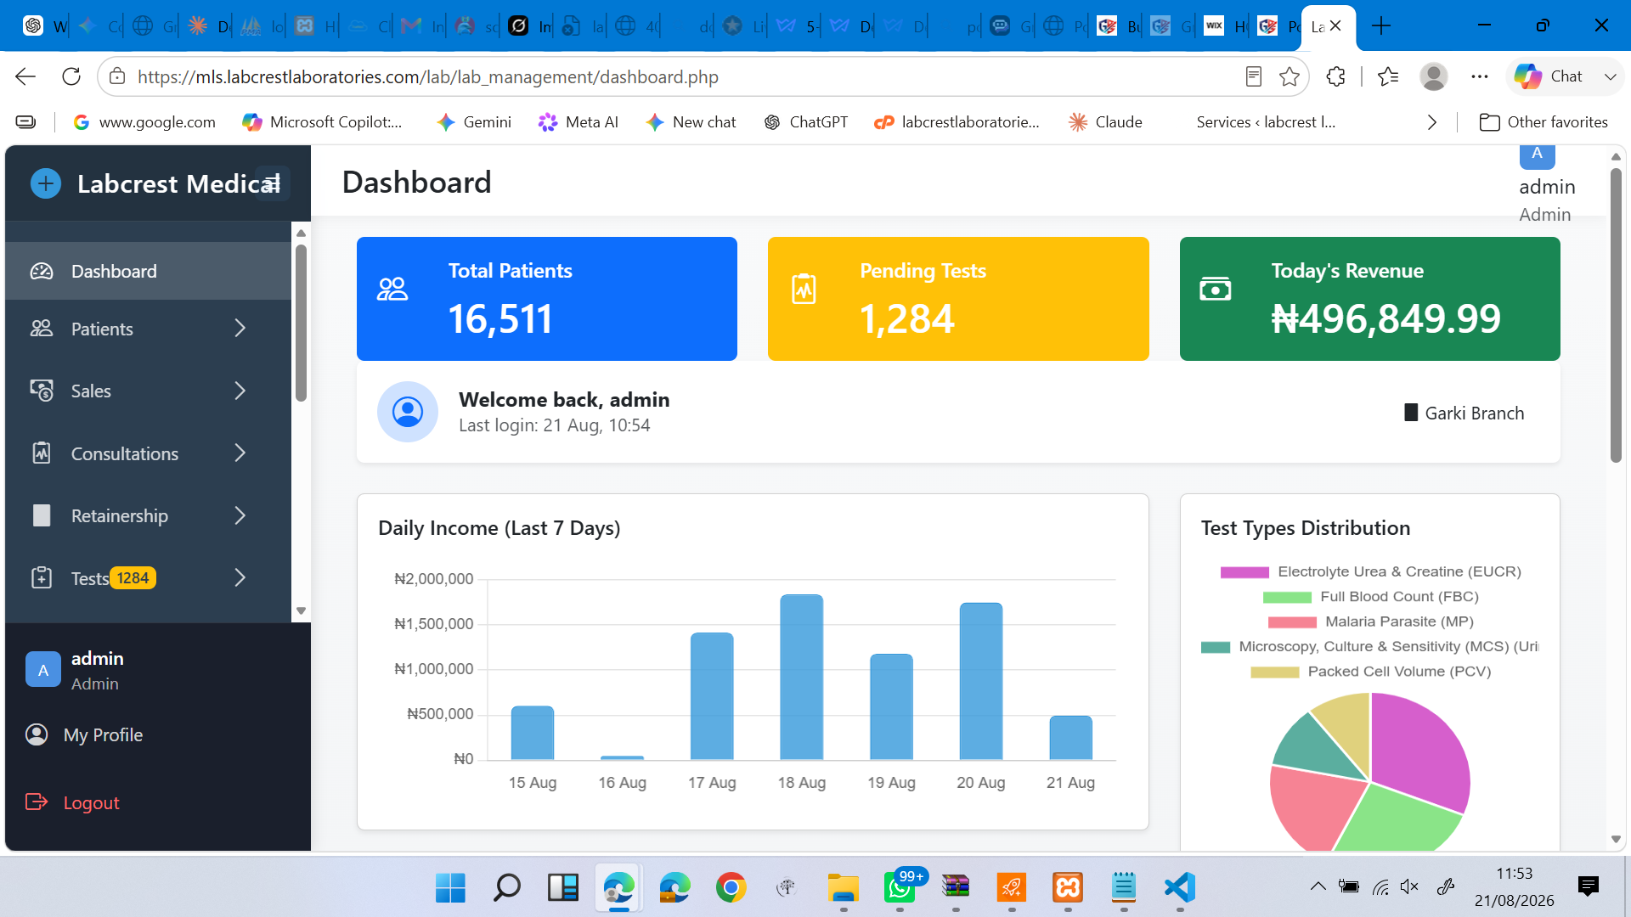Screen dimensions: 1631x917
Task: Click the sidebar collapse hamburger icon
Action: (x=272, y=183)
